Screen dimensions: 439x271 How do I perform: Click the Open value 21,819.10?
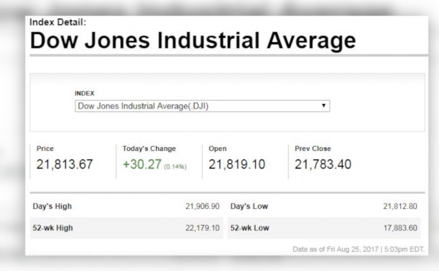tap(237, 165)
